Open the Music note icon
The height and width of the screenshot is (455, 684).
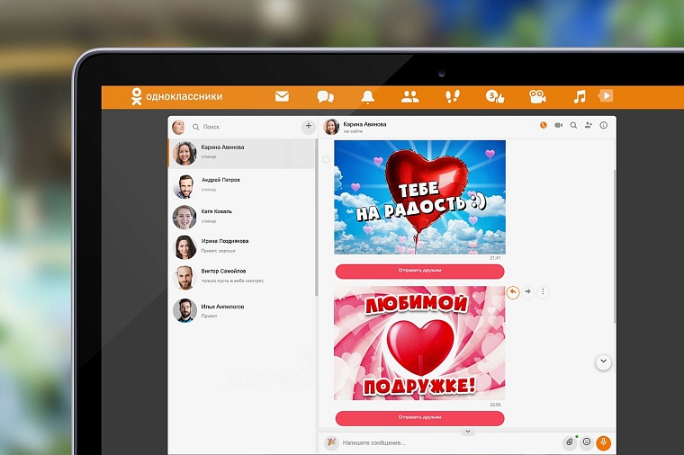tap(580, 97)
